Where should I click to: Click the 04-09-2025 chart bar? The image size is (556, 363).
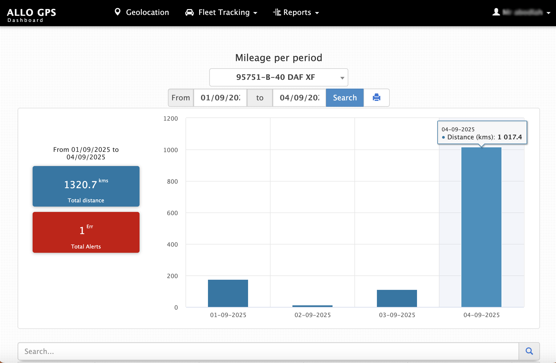[x=481, y=227]
